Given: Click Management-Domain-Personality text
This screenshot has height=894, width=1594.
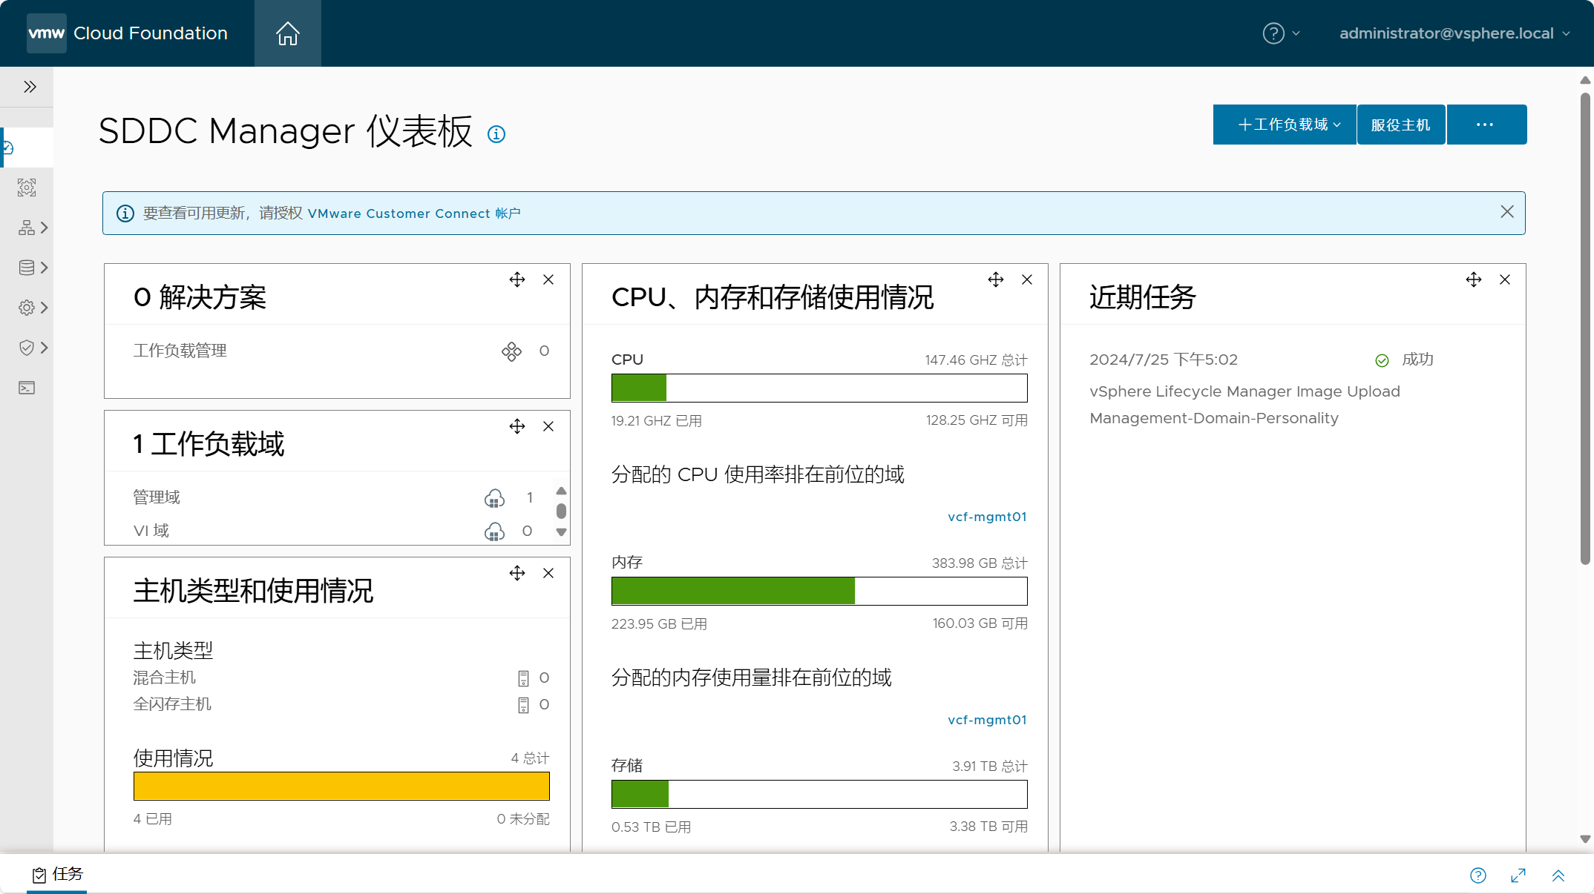Looking at the screenshot, I should click(1214, 418).
